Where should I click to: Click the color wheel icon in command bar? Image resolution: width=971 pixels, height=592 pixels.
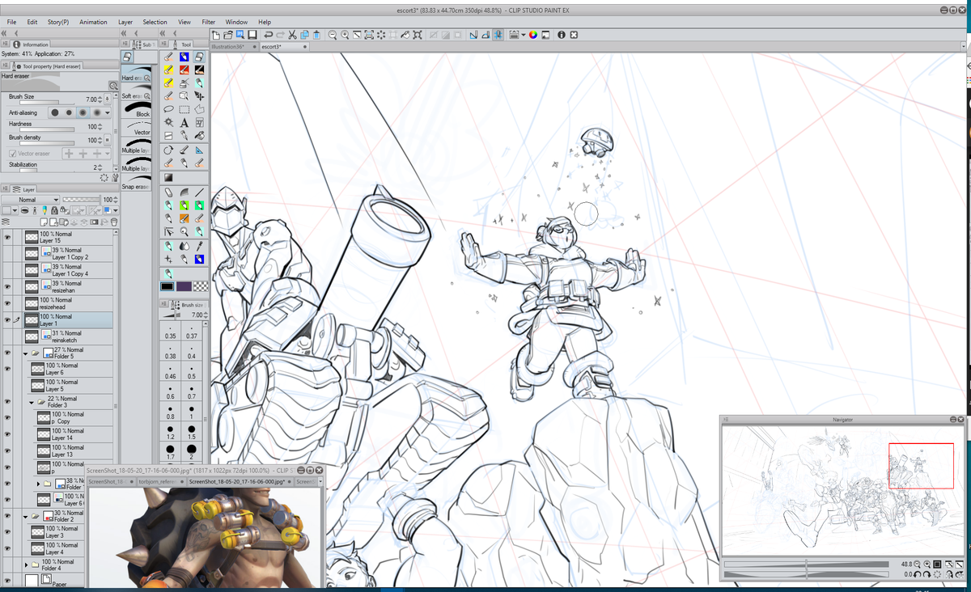click(533, 35)
